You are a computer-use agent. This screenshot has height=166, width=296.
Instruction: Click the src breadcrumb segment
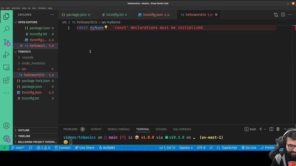pyautogui.click(x=64, y=22)
